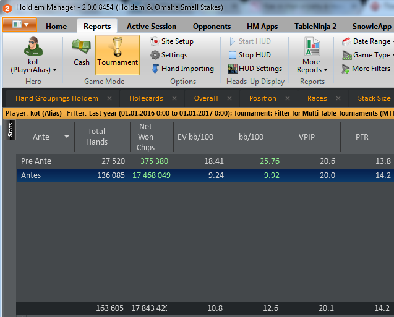Open HUD Settings
Screen dimensions: 394x317
[255, 68]
